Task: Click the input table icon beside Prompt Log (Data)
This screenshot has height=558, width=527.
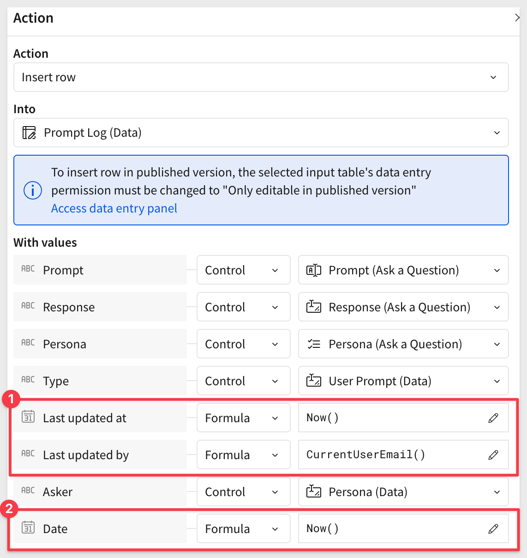Action: tap(29, 133)
